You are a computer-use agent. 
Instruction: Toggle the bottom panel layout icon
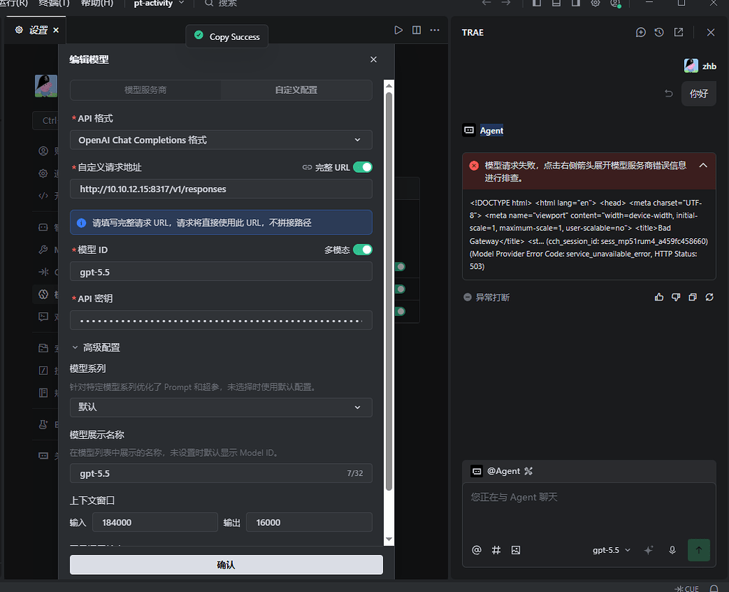click(556, 3)
